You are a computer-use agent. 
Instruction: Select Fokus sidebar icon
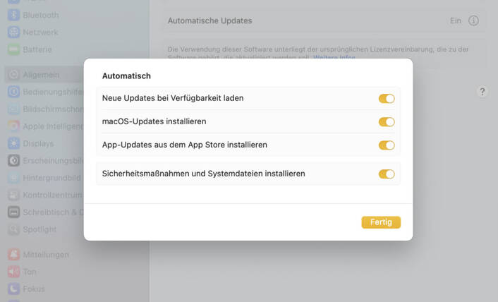13,289
